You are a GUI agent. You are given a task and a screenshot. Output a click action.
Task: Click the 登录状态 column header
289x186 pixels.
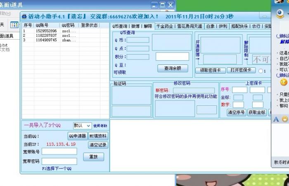click(x=90, y=25)
